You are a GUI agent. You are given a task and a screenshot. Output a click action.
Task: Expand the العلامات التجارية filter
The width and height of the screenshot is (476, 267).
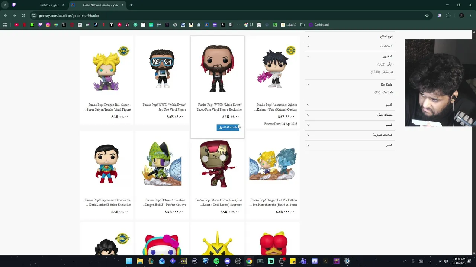350,135
